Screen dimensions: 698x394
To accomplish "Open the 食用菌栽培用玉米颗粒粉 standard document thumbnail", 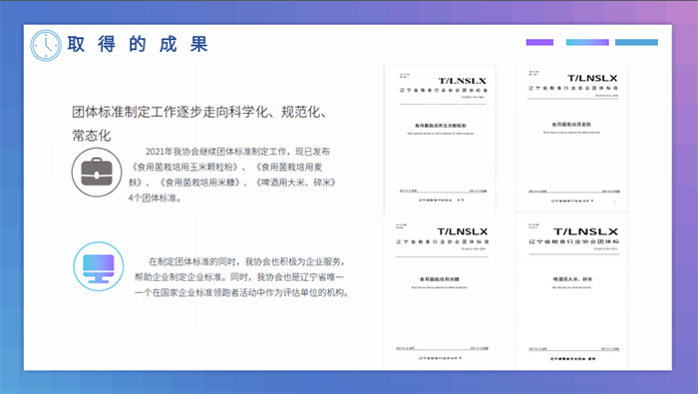I will [x=440, y=140].
